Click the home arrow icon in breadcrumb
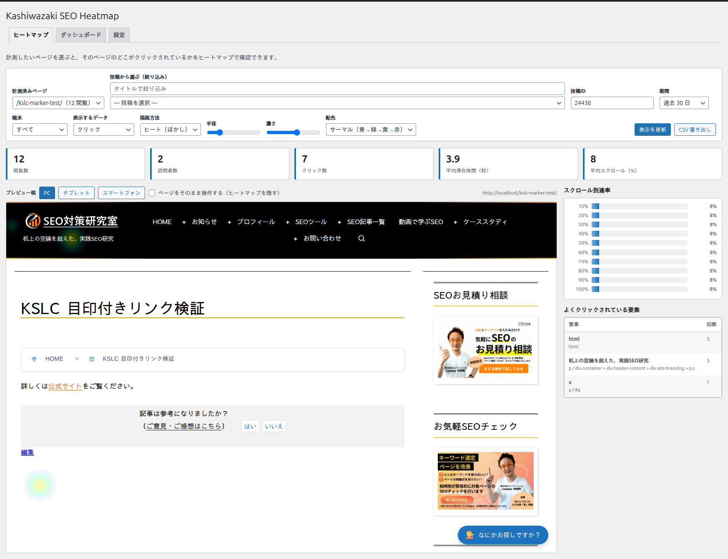The image size is (728, 559). tap(34, 359)
